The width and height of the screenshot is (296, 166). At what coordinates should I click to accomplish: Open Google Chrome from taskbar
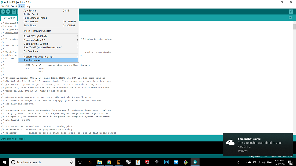tap(109, 162)
